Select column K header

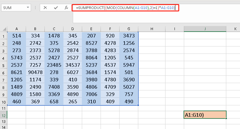(233, 29)
